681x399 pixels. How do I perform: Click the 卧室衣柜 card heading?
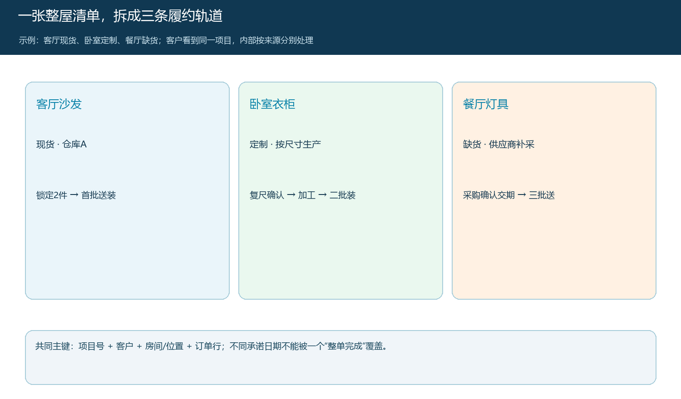[272, 104]
